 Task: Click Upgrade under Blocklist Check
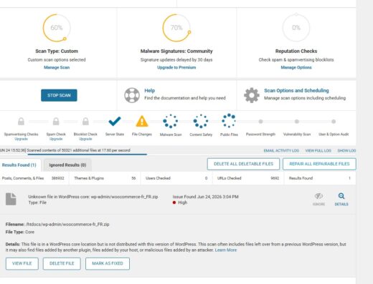85,139
